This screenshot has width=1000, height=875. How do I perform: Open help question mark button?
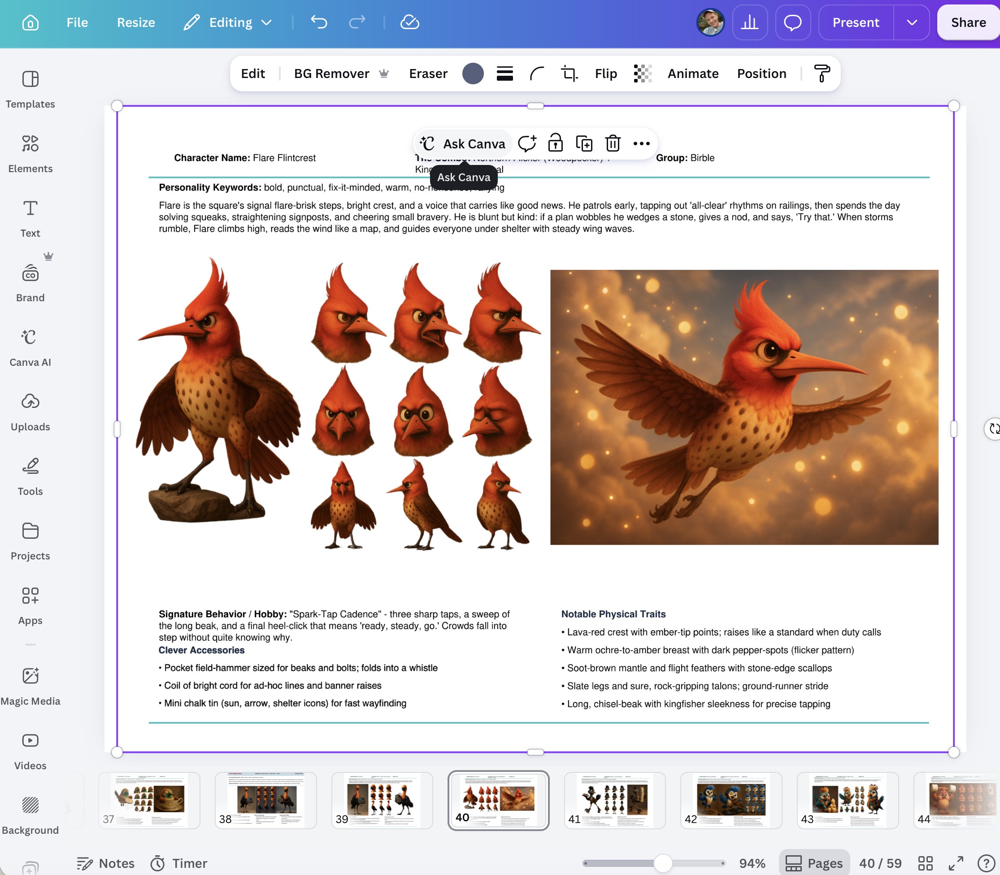click(x=986, y=863)
